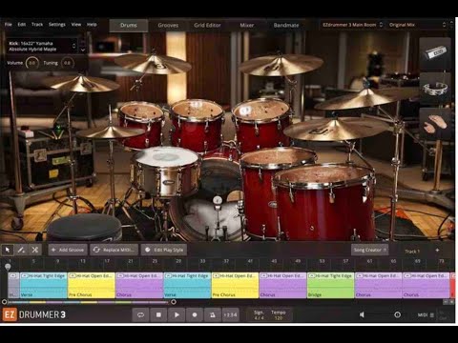Select the first yellow Pre Chorus block

[x=92, y=285]
